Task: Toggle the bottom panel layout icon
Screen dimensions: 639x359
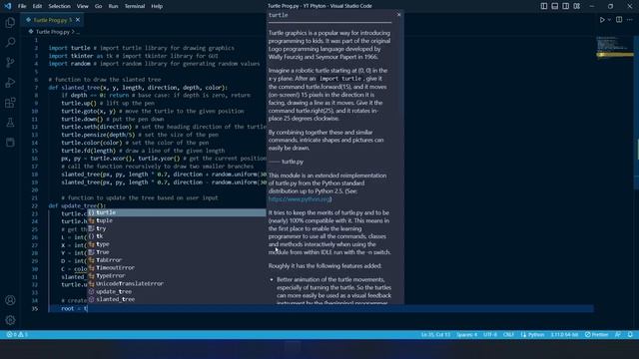Action: (x=555, y=6)
